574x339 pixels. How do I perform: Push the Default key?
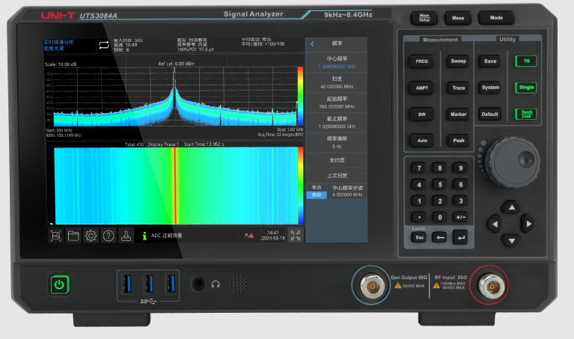[x=489, y=114]
